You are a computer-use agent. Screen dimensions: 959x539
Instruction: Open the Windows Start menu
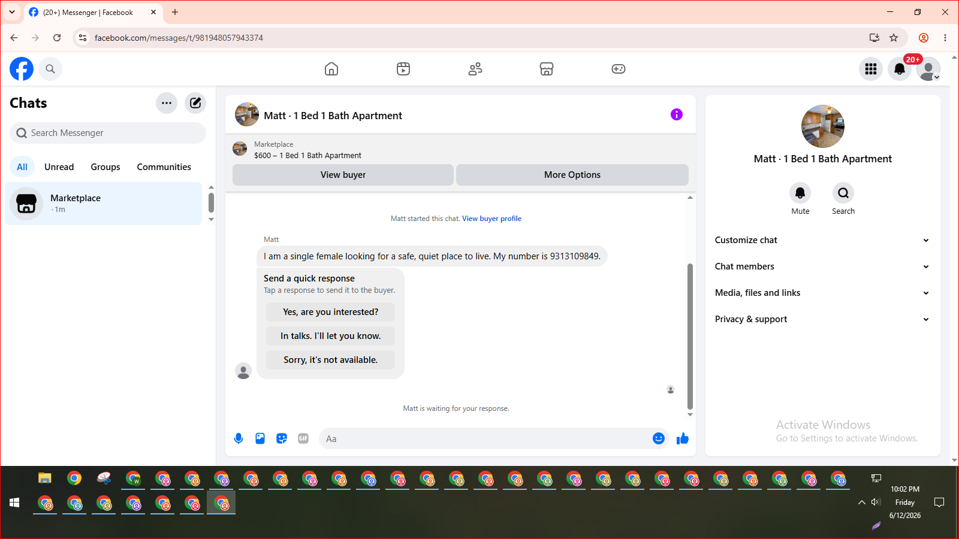coord(15,502)
